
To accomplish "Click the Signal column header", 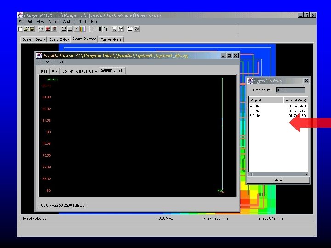I will point(266,101).
